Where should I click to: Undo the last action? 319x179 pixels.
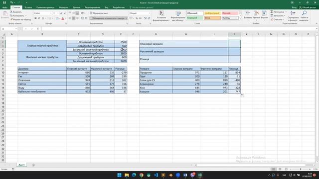[x=11, y=2]
